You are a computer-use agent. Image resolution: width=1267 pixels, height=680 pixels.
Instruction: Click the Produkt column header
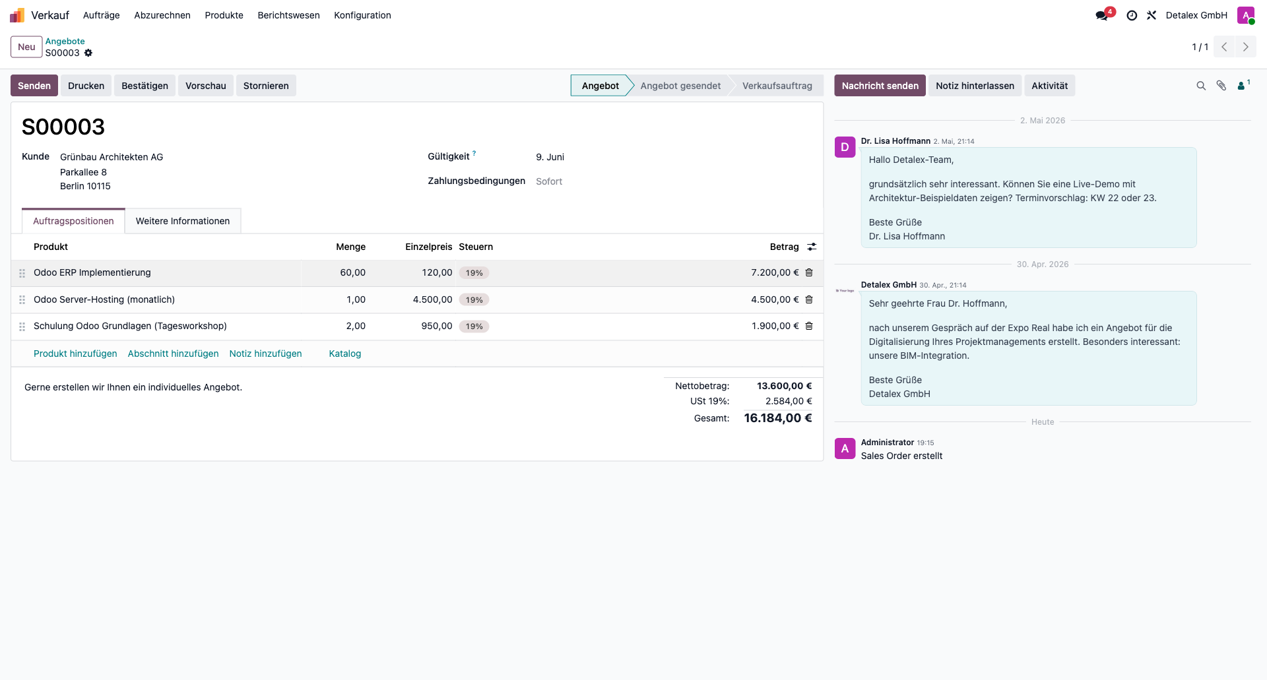(51, 247)
